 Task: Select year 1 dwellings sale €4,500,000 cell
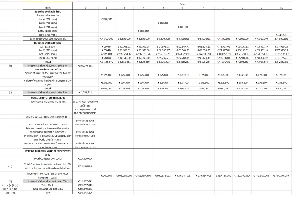click(107, 39)
